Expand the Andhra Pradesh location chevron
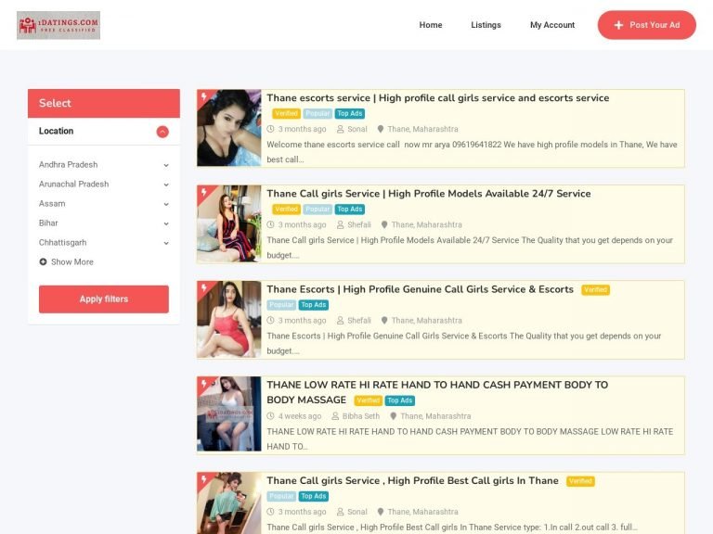Viewport: 713px width, 534px height. (x=166, y=165)
